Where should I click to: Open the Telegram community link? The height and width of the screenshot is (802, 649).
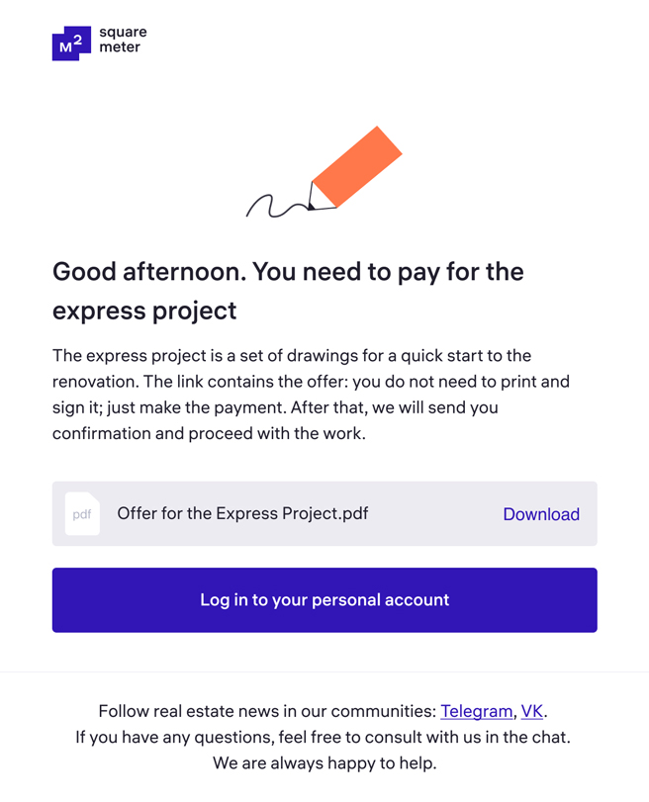point(477,711)
